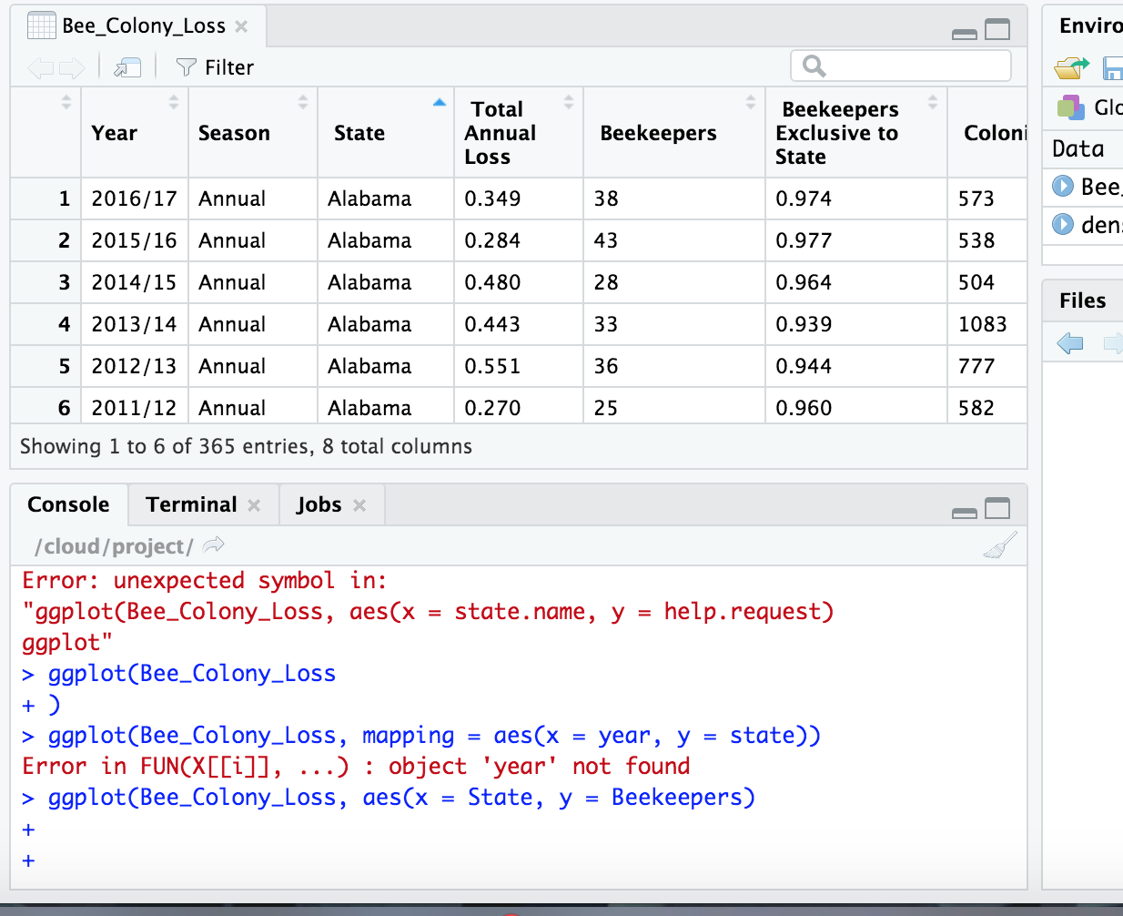Open working directory via arrow beside /cloud/project/
Image resolution: width=1123 pixels, height=916 pixels.
tap(214, 545)
